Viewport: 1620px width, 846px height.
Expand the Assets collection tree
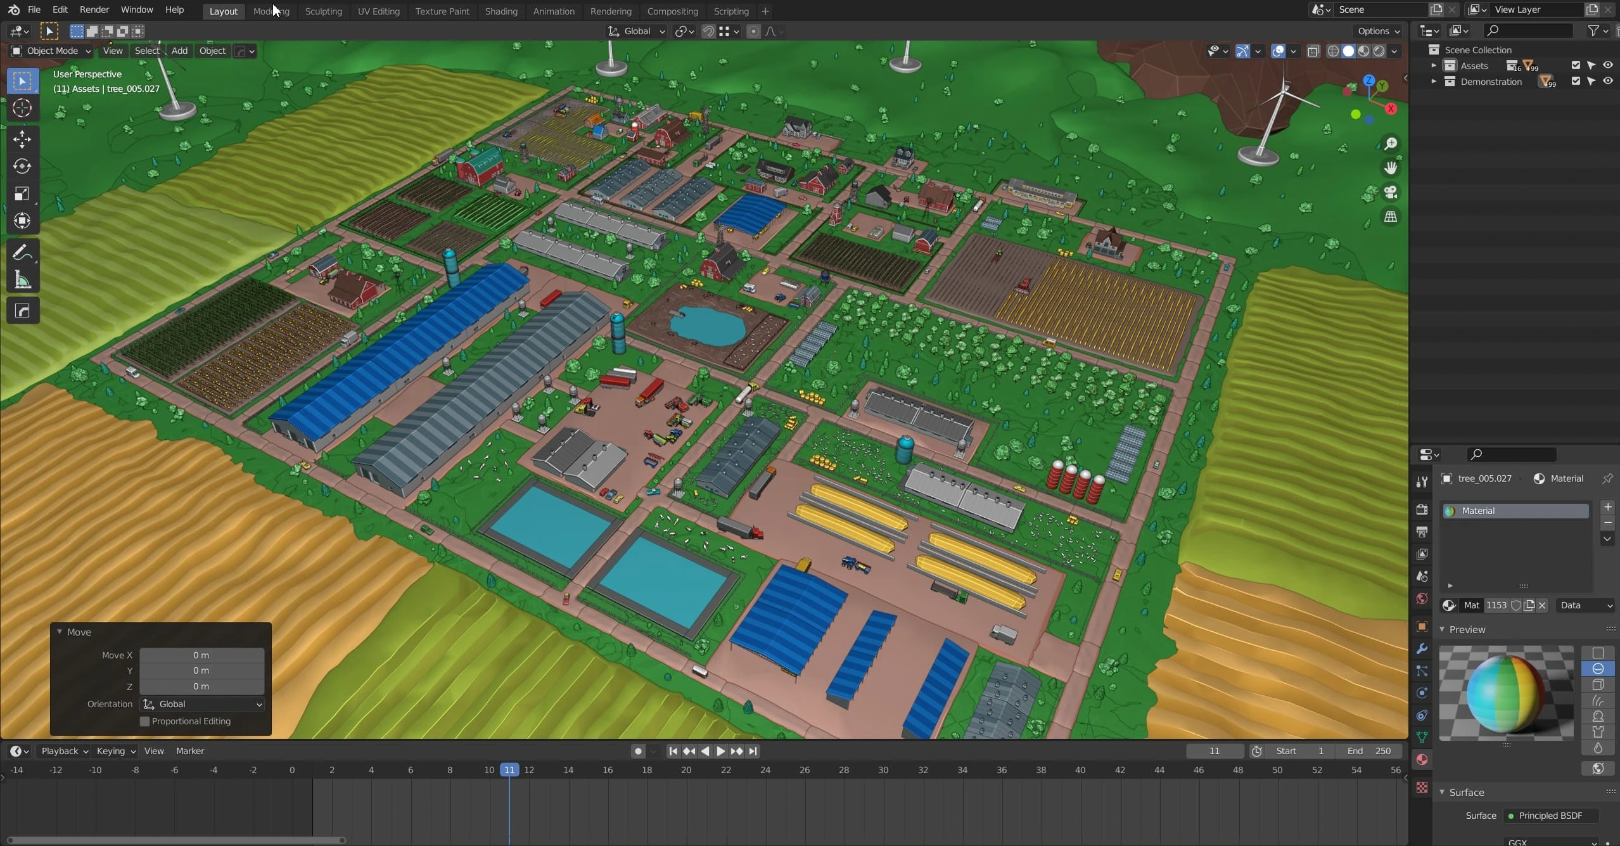[x=1434, y=65]
